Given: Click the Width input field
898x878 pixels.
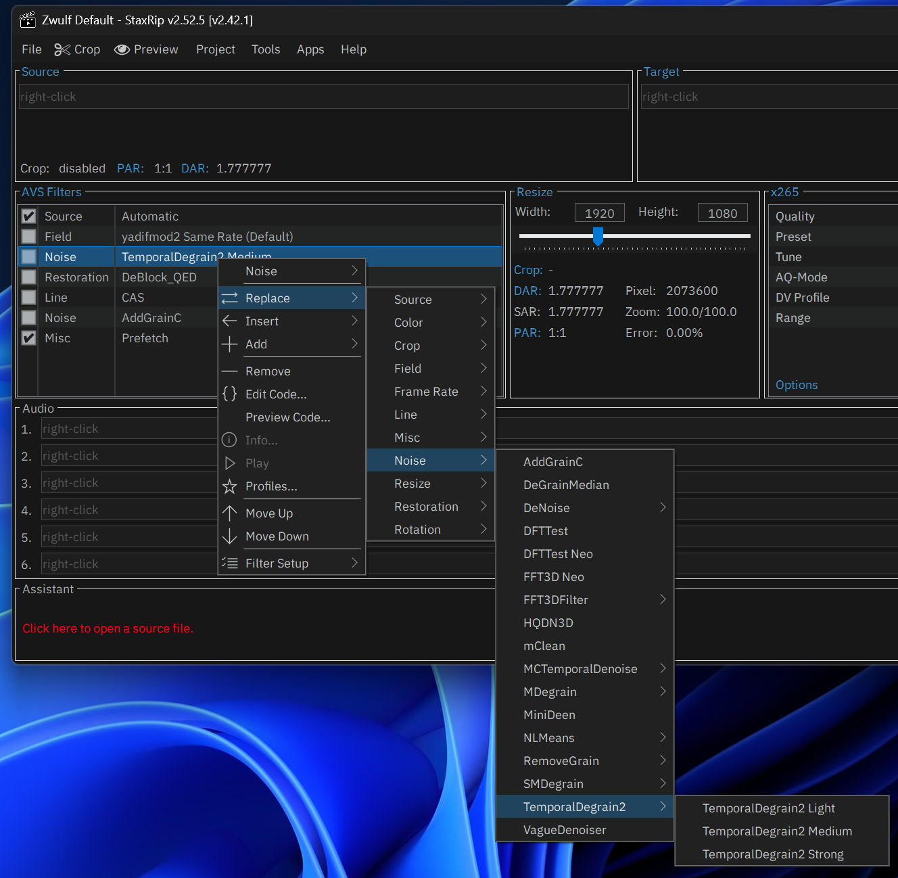Looking at the screenshot, I should (x=600, y=213).
